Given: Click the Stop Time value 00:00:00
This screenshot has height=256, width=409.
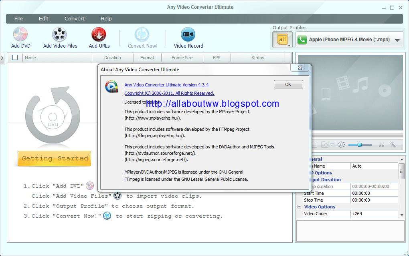Looking at the screenshot, I should coord(374,200).
